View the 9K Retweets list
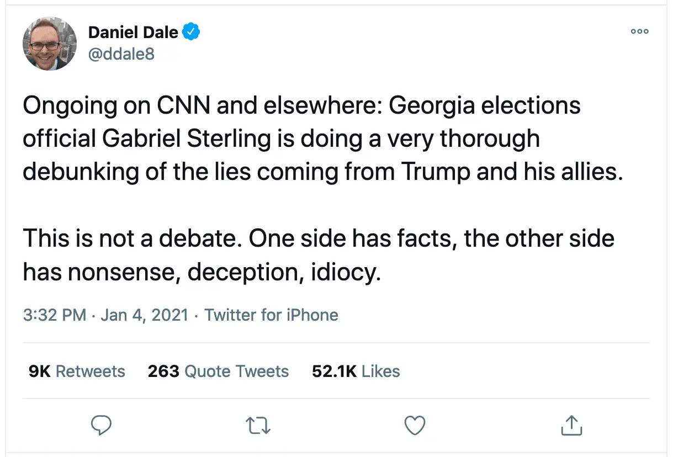 77,371
